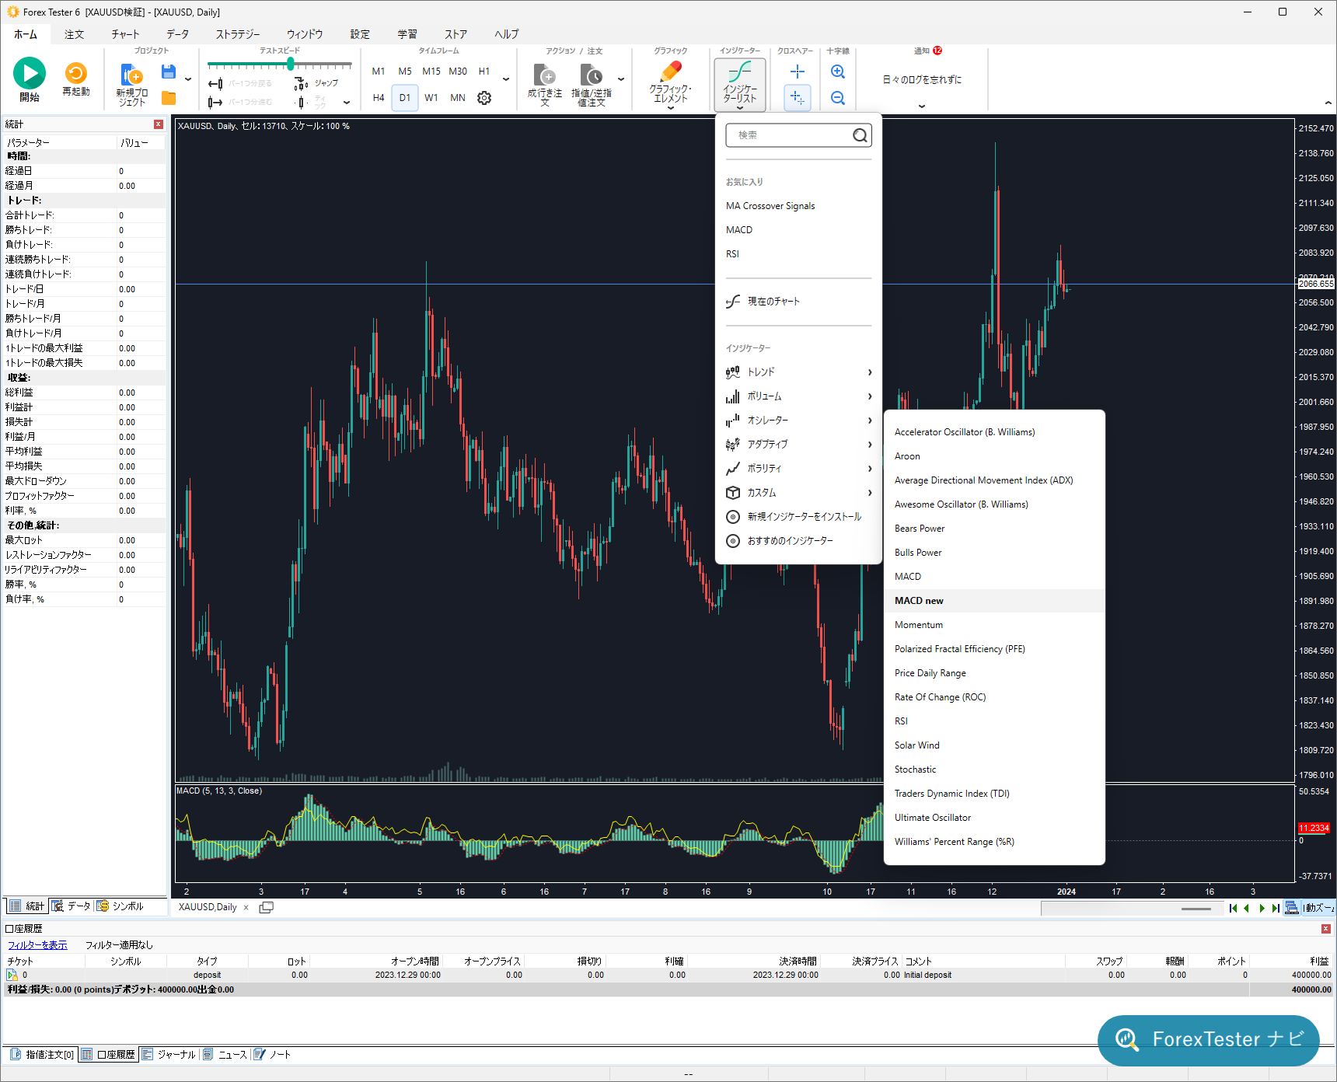Select the M30 timeframe
The image size is (1337, 1082).
(x=458, y=72)
